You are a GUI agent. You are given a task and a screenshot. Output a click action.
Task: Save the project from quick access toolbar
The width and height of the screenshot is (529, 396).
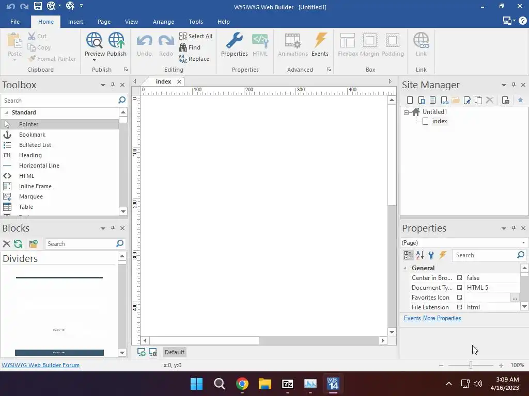click(x=38, y=6)
